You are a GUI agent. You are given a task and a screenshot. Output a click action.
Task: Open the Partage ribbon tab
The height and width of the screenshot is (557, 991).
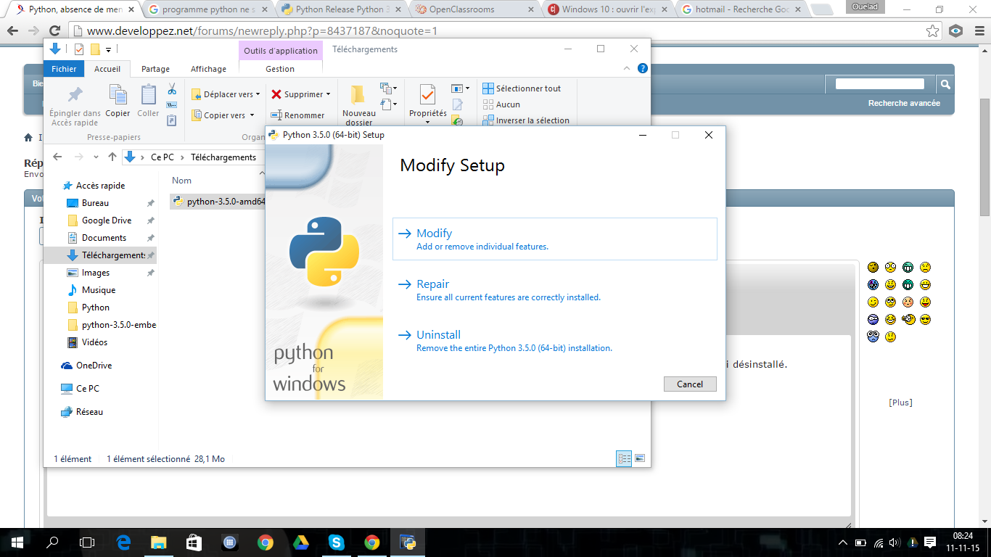155,69
